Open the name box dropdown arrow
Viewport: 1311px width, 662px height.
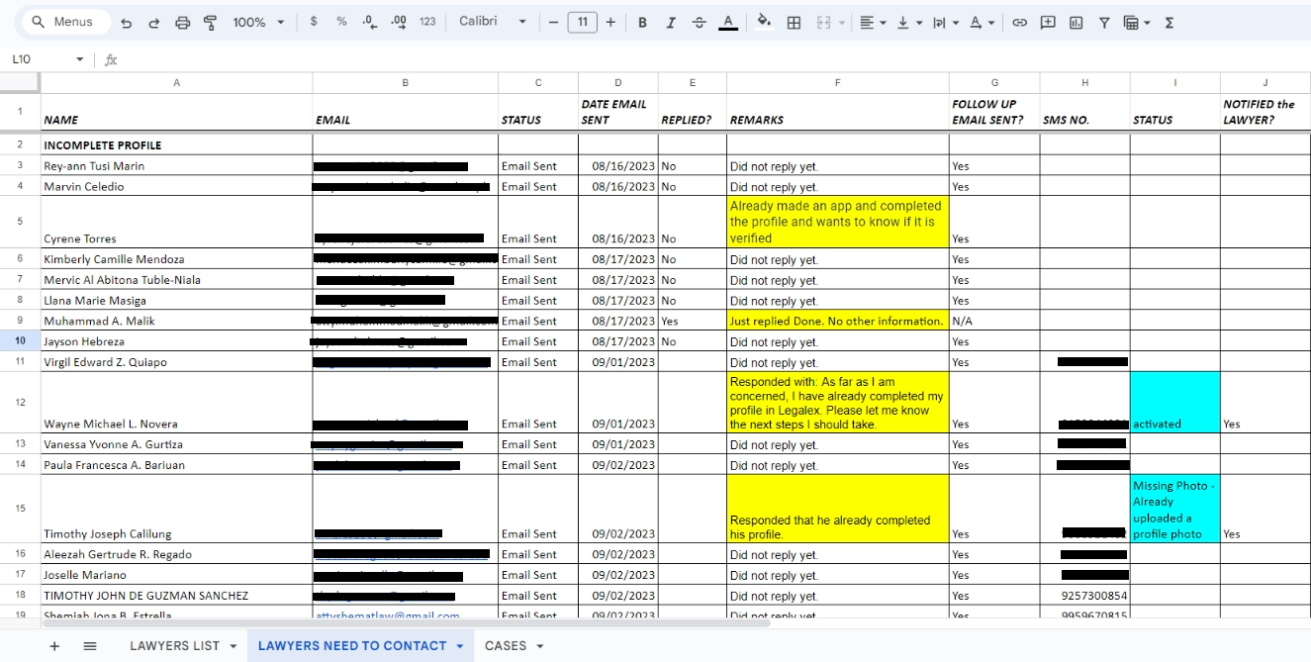(x=80, y=60)
